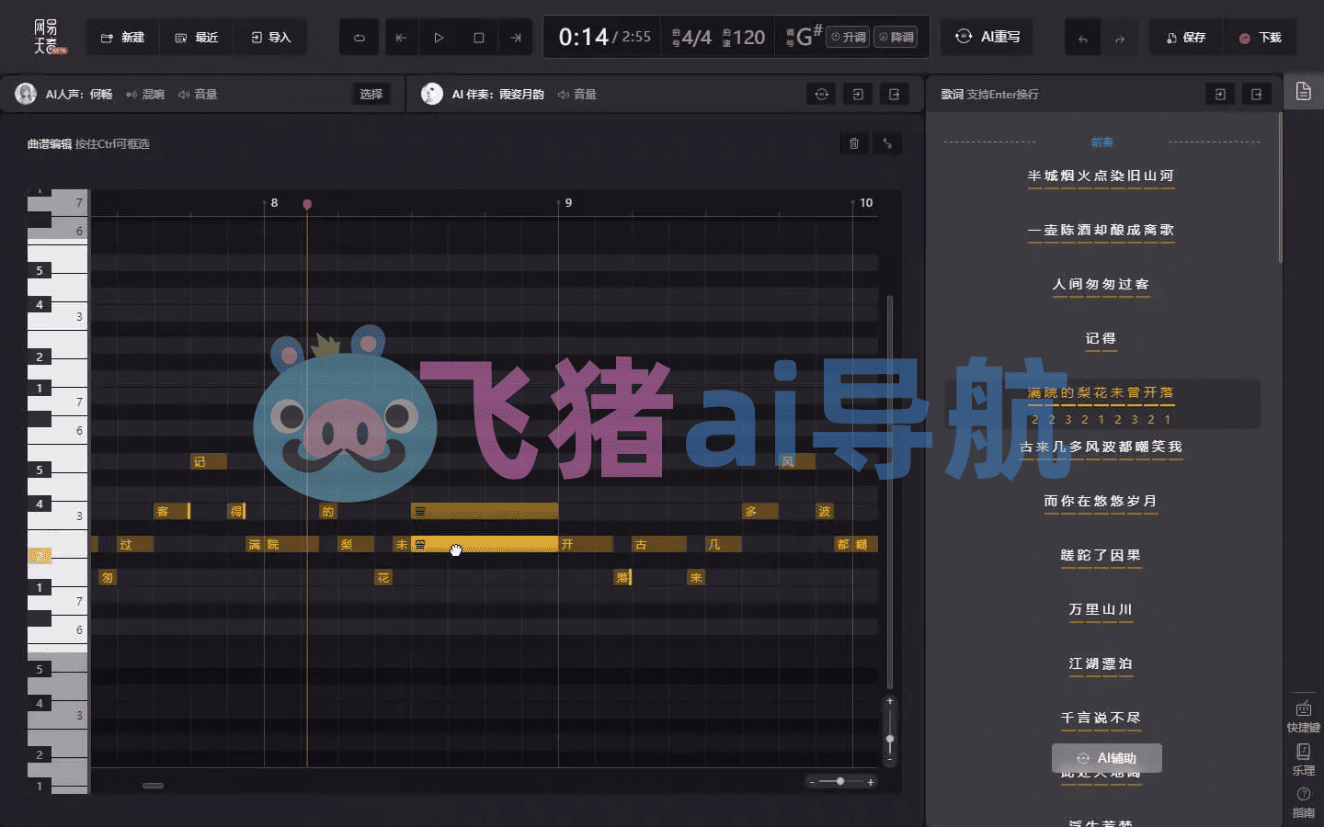Select the note labeled 古
Screen dimensions: 1324x827
tap(659, 544)
